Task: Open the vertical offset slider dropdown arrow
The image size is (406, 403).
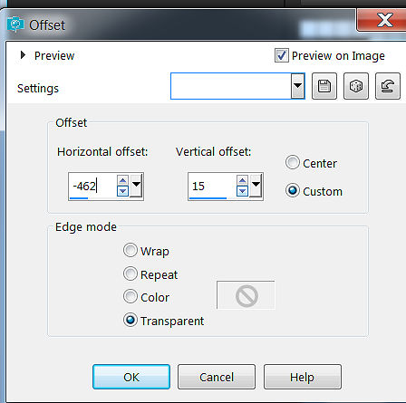Action: coord(256,186)
